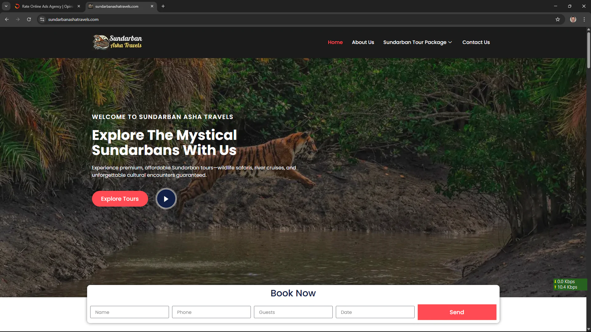Screen dimensions: 591x332
Task: Reload the current page
Action: point(29,19)
